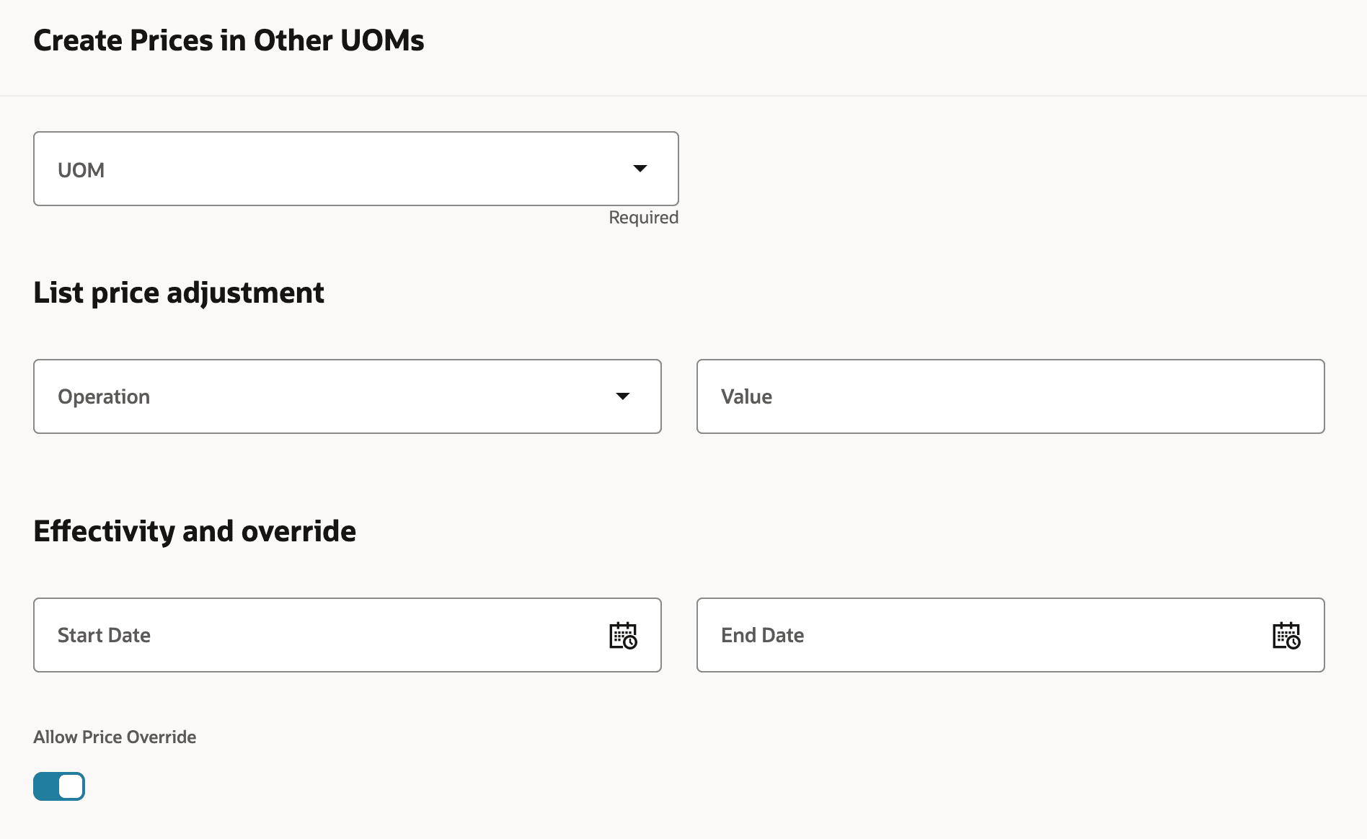Click the UOM dropdown arrow

pyautogui.click(x=640, y=169)
